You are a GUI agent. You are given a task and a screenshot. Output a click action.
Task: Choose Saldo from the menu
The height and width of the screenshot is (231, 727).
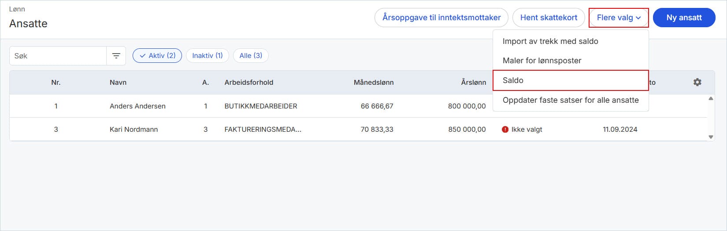571,80
